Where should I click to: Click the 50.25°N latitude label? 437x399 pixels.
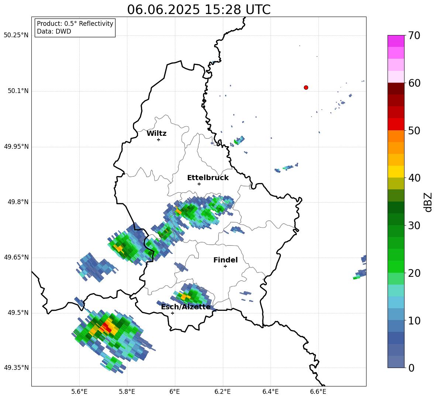coord(16,35)
